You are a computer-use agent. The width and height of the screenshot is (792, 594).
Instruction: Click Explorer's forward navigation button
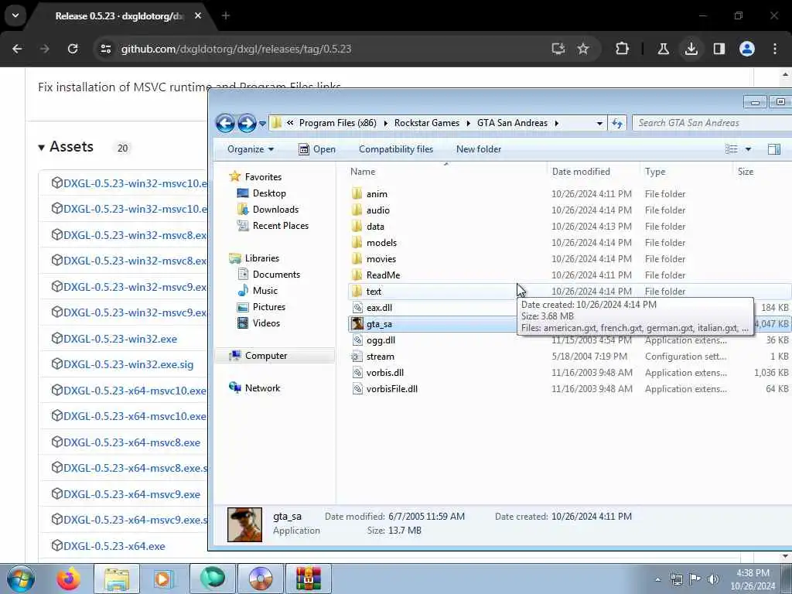click(x=247, y=123)
